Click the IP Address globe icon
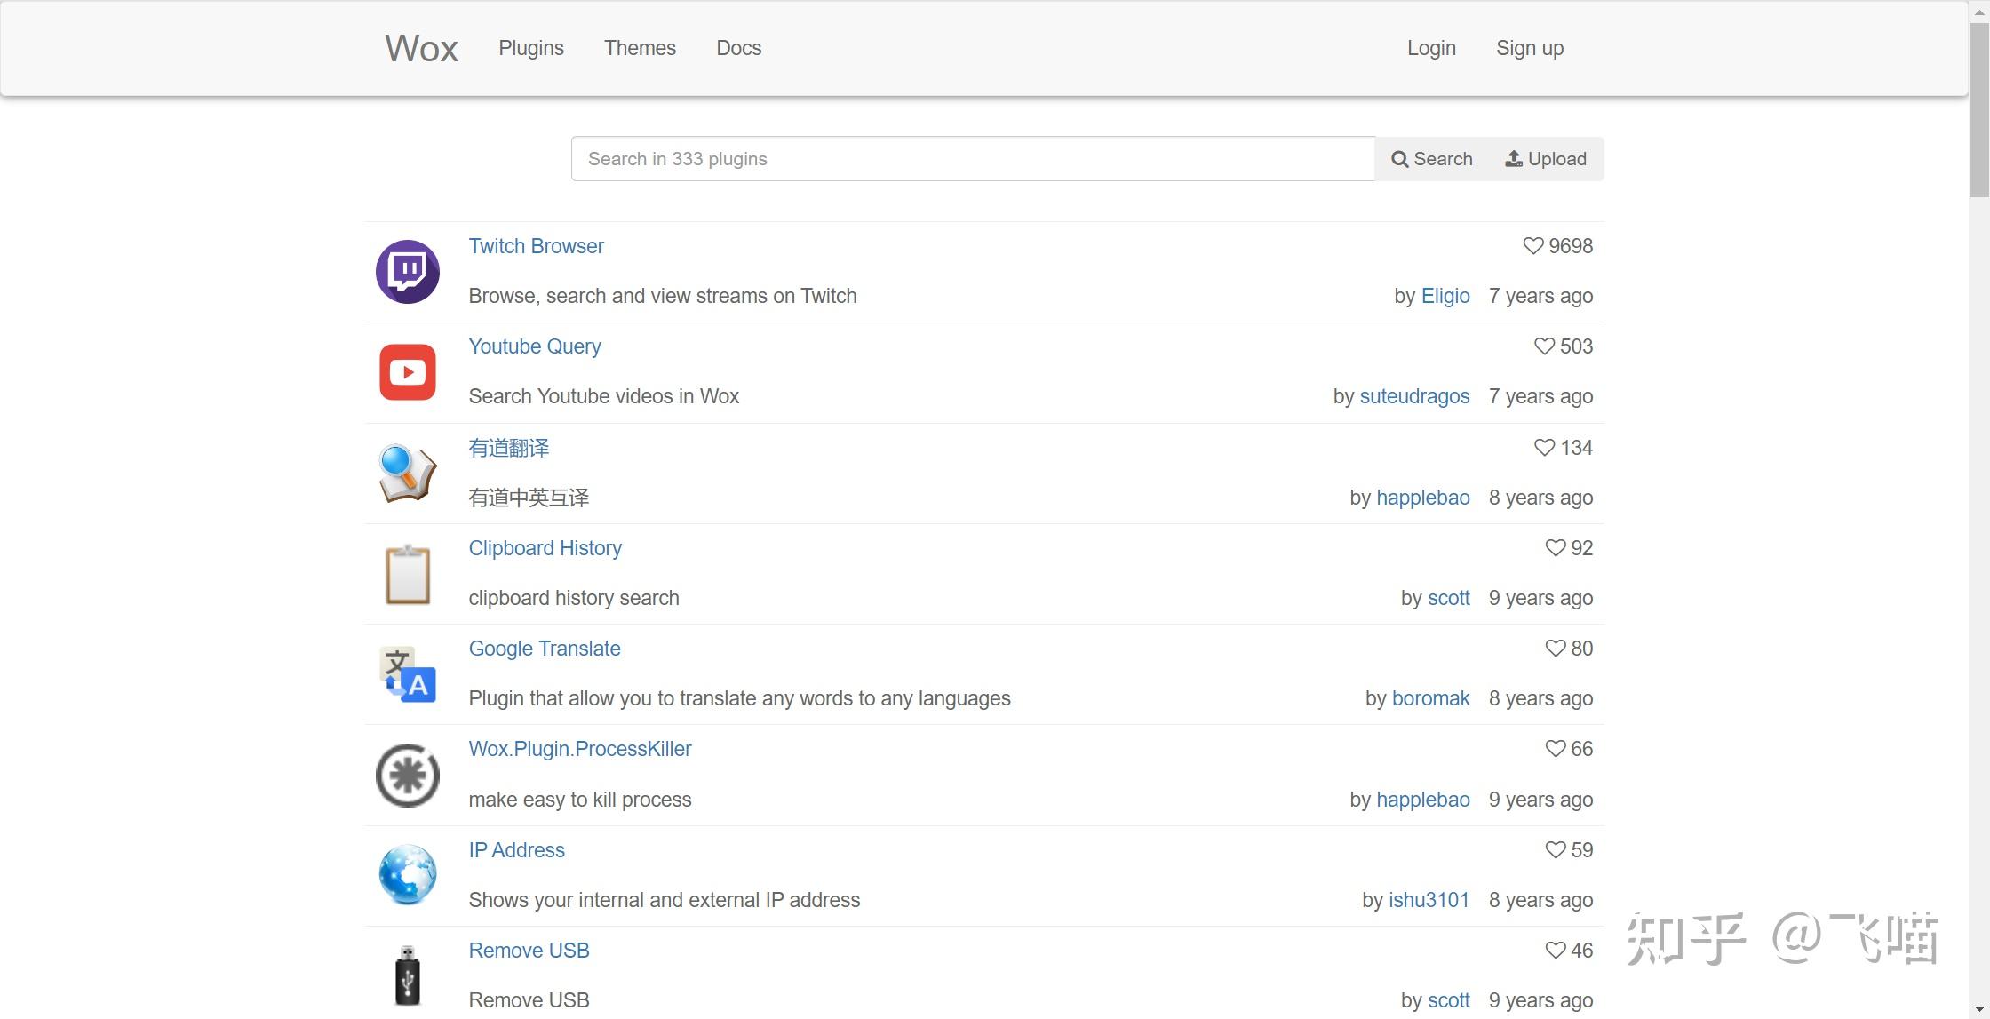1990x1019 pixels. click(407, 875)
